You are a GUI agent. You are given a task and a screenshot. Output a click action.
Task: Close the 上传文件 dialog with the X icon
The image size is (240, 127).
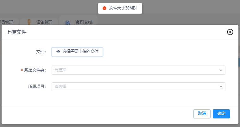tap(230, 32)
